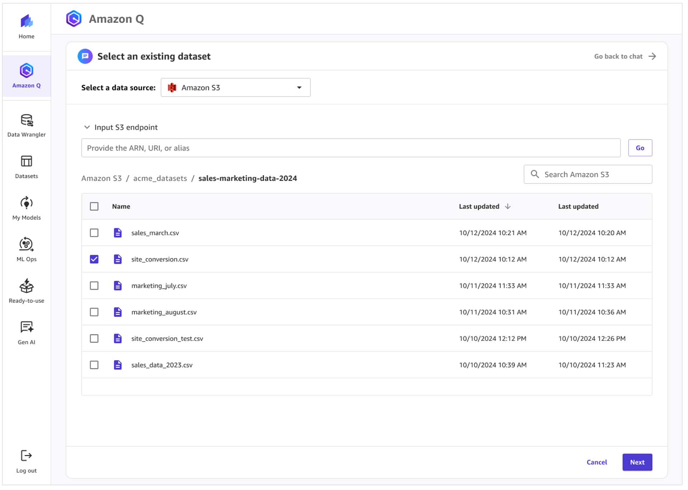
Task: Open the Home icon in sidebar
Action: pyautogui.click(x=27, y=21)
